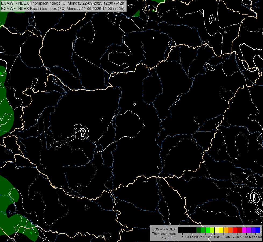This screenshot has height=242, width=263.
Task: Click the legend tick value 20
Action: click(196, 237)
